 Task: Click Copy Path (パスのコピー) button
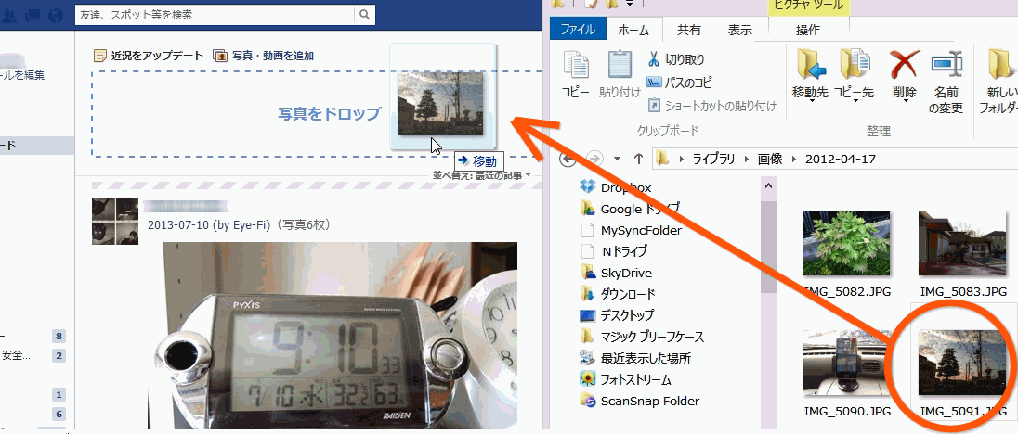point(685,83)
